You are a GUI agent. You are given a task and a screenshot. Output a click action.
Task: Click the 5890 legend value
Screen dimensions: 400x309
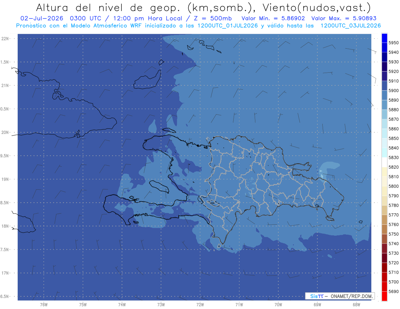(393, 100)
